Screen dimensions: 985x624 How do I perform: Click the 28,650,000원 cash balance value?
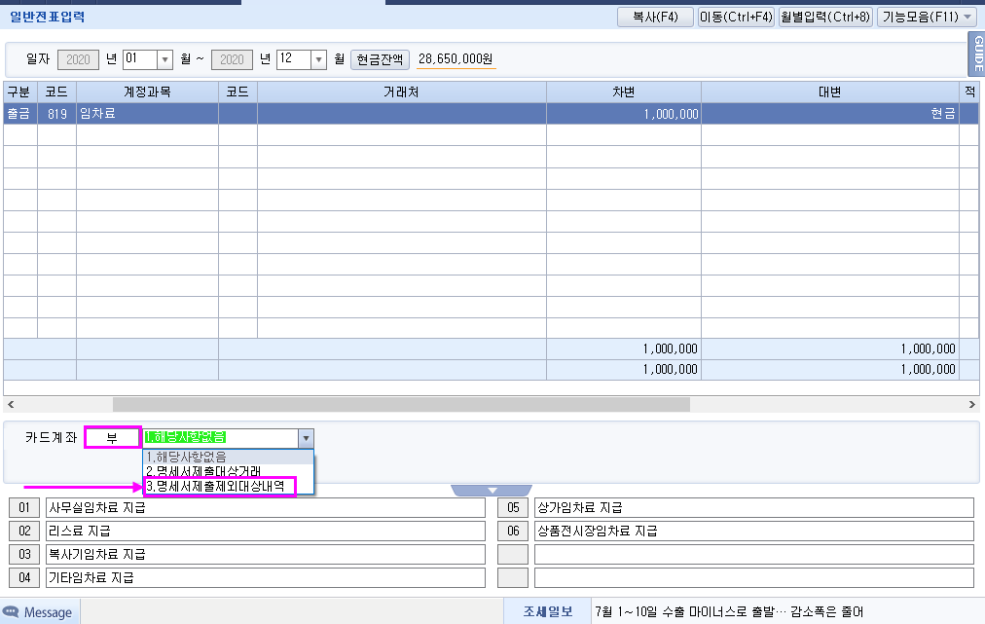456,59
